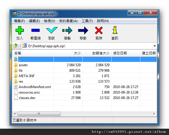Image resolution: width=169 pixels, height=135 pixels.
Task: Click the date 2010-08-26 12:38 for resources.arsc
Action: [x=125, y=92]
